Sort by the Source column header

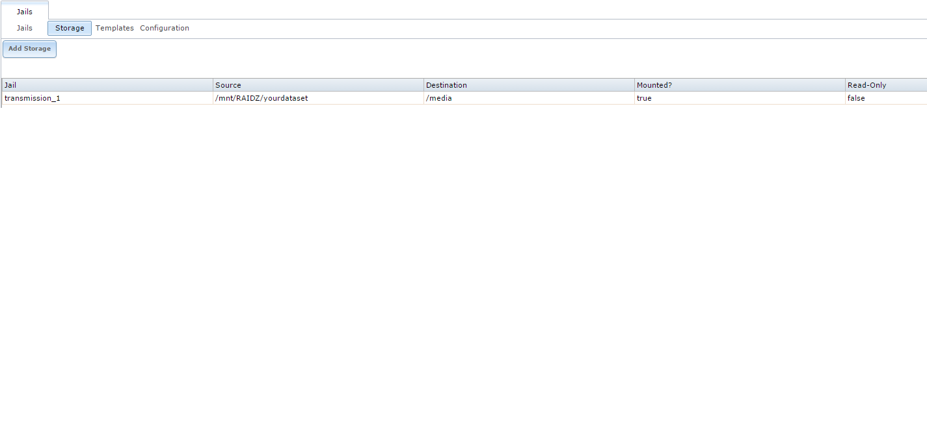(318, 85)
